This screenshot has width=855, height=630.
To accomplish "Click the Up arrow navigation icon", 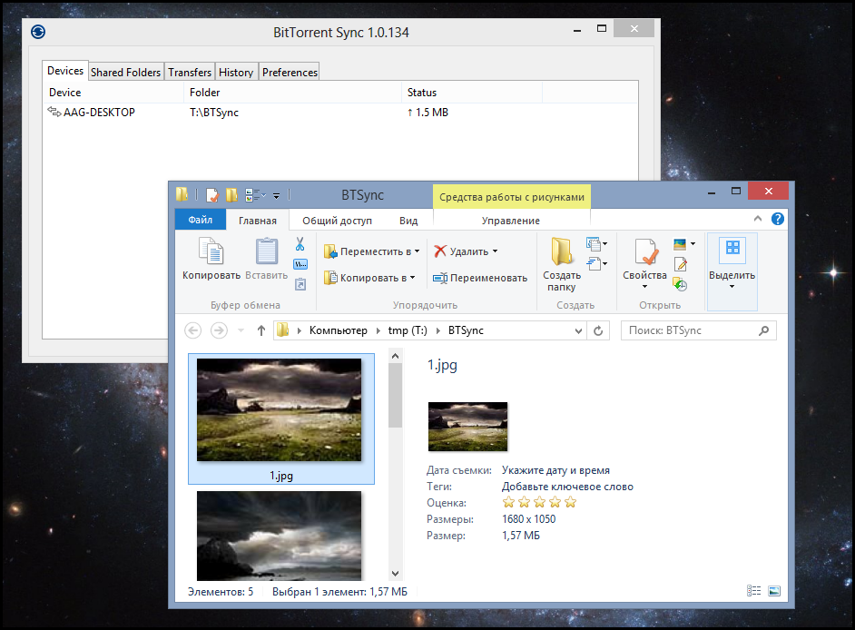I will pyautogui.click(x=261, y=331).
